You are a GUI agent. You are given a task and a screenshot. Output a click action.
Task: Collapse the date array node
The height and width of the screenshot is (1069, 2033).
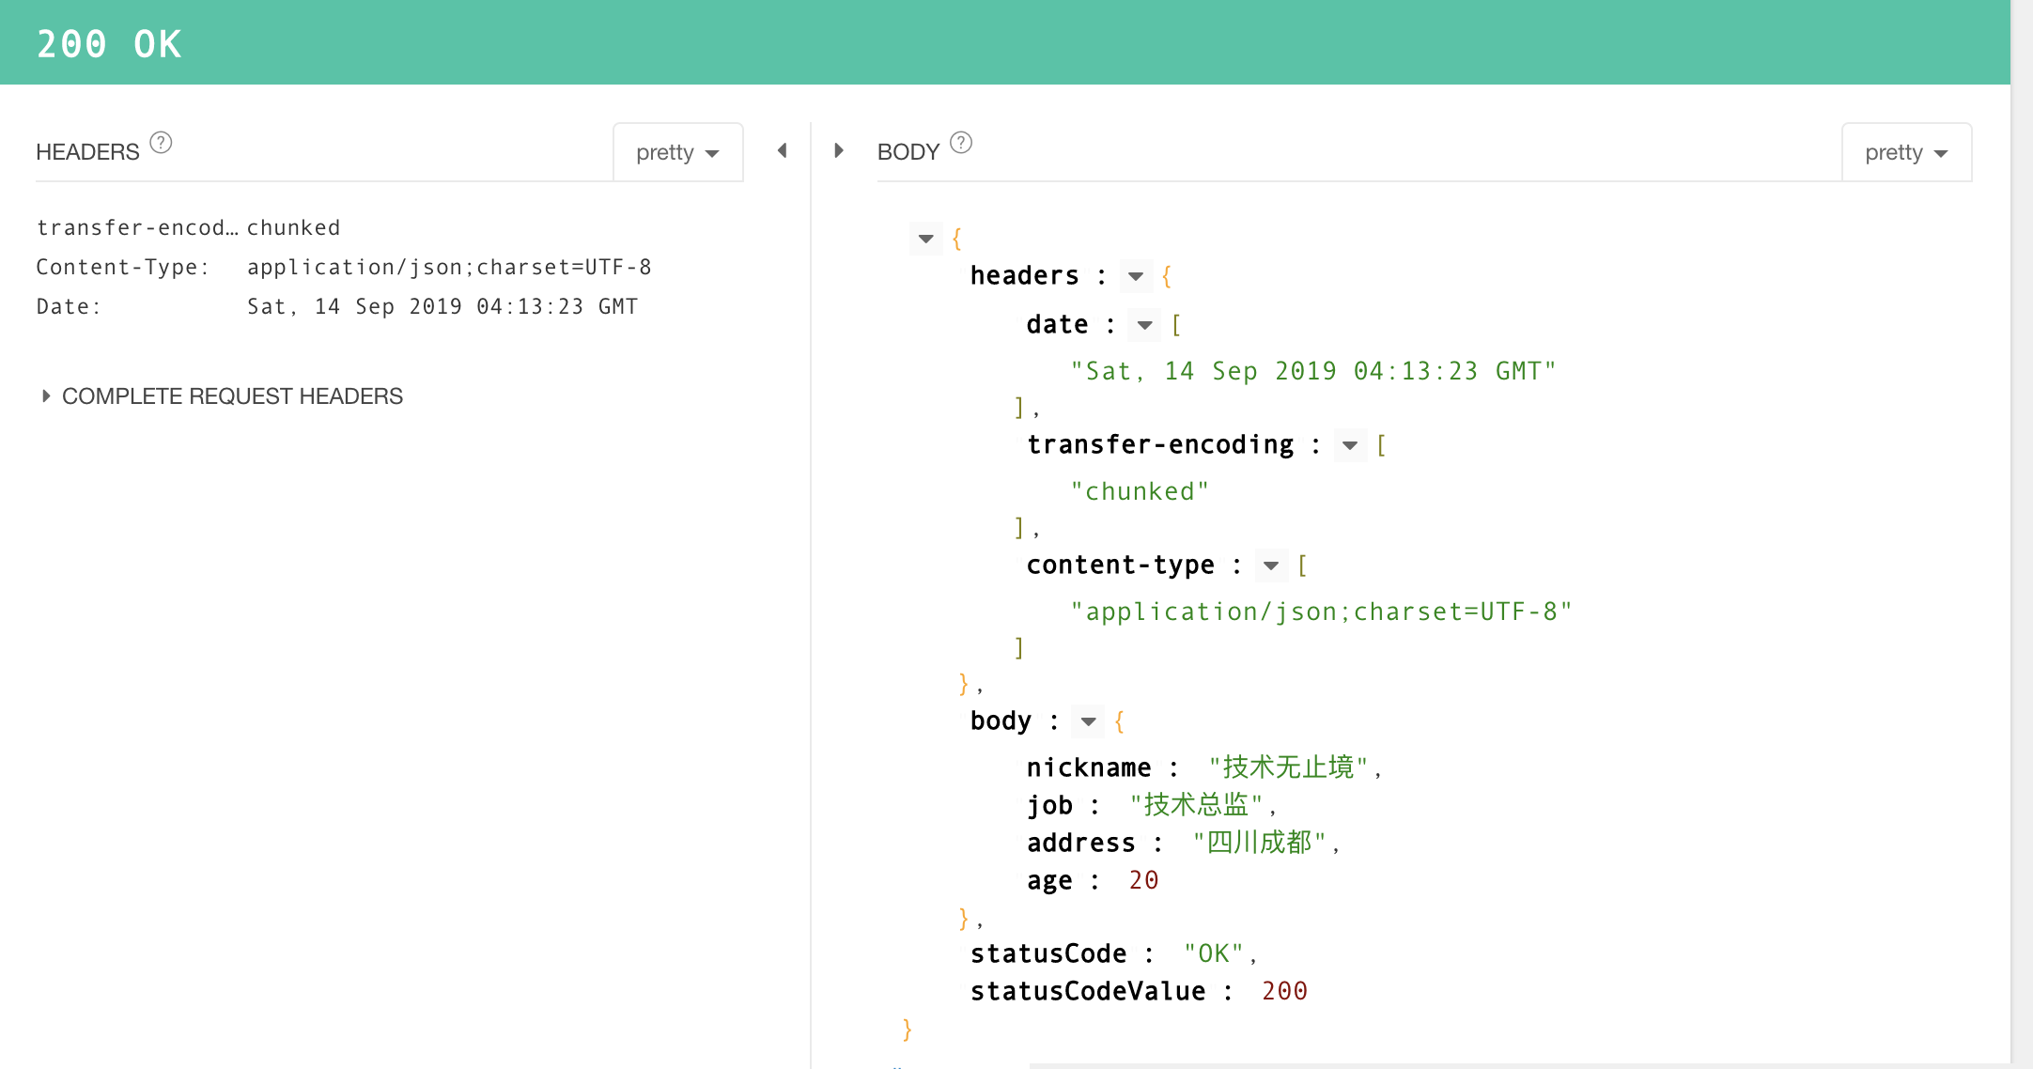(1144, 325)
